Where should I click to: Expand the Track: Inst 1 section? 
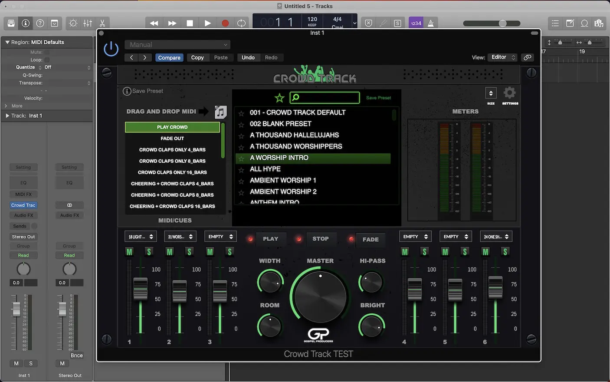click(7, 116)
